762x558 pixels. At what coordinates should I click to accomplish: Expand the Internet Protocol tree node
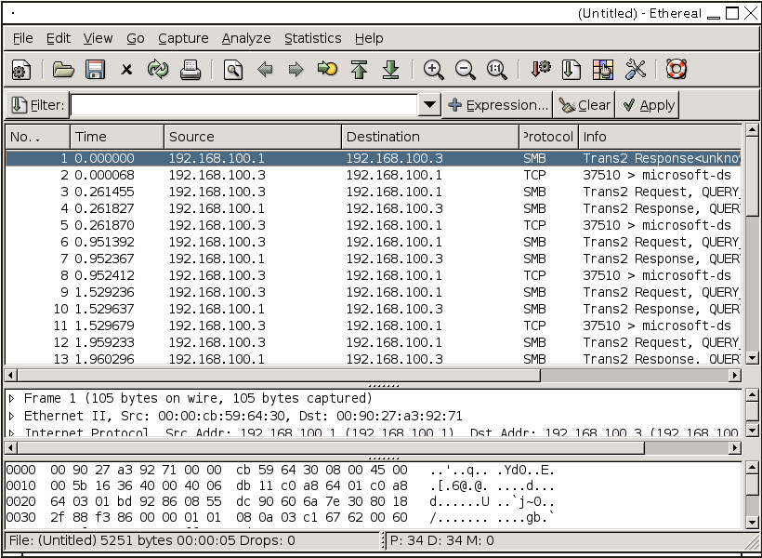click(12, 432)
